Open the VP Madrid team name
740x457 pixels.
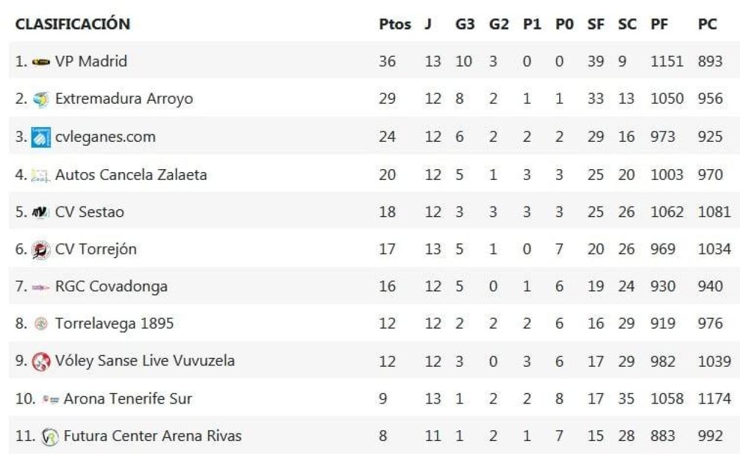91,61
